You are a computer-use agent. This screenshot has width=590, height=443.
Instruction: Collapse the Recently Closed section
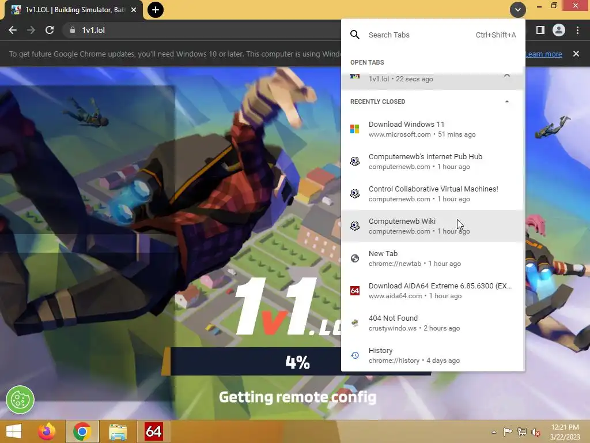pyautogui.click(x=507, y=102)
